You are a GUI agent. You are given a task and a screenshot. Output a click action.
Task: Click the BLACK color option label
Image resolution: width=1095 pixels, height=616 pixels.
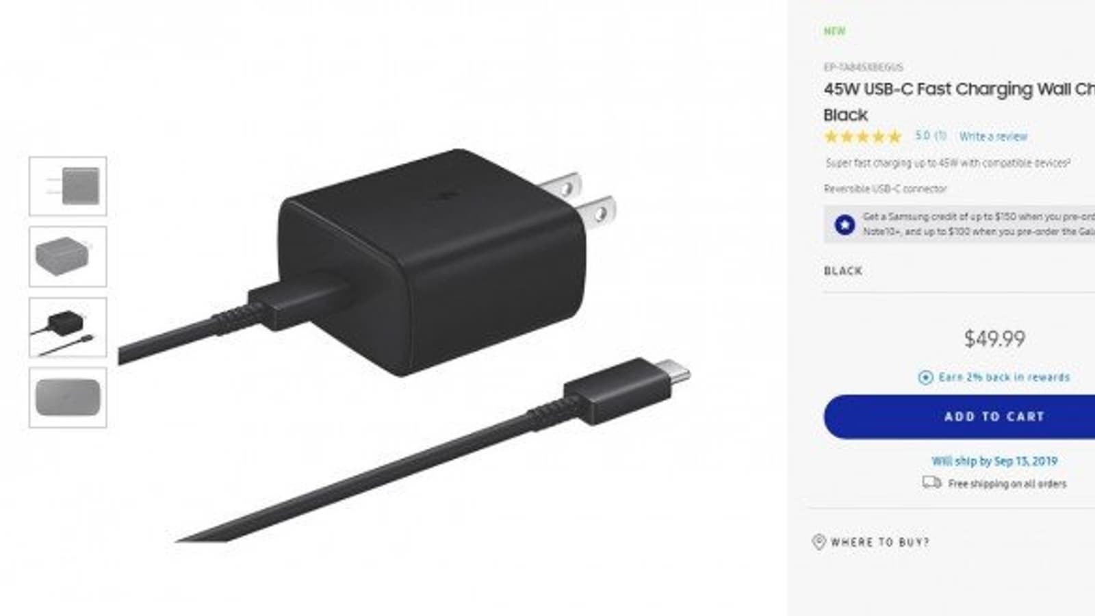[x=843, y=271]
